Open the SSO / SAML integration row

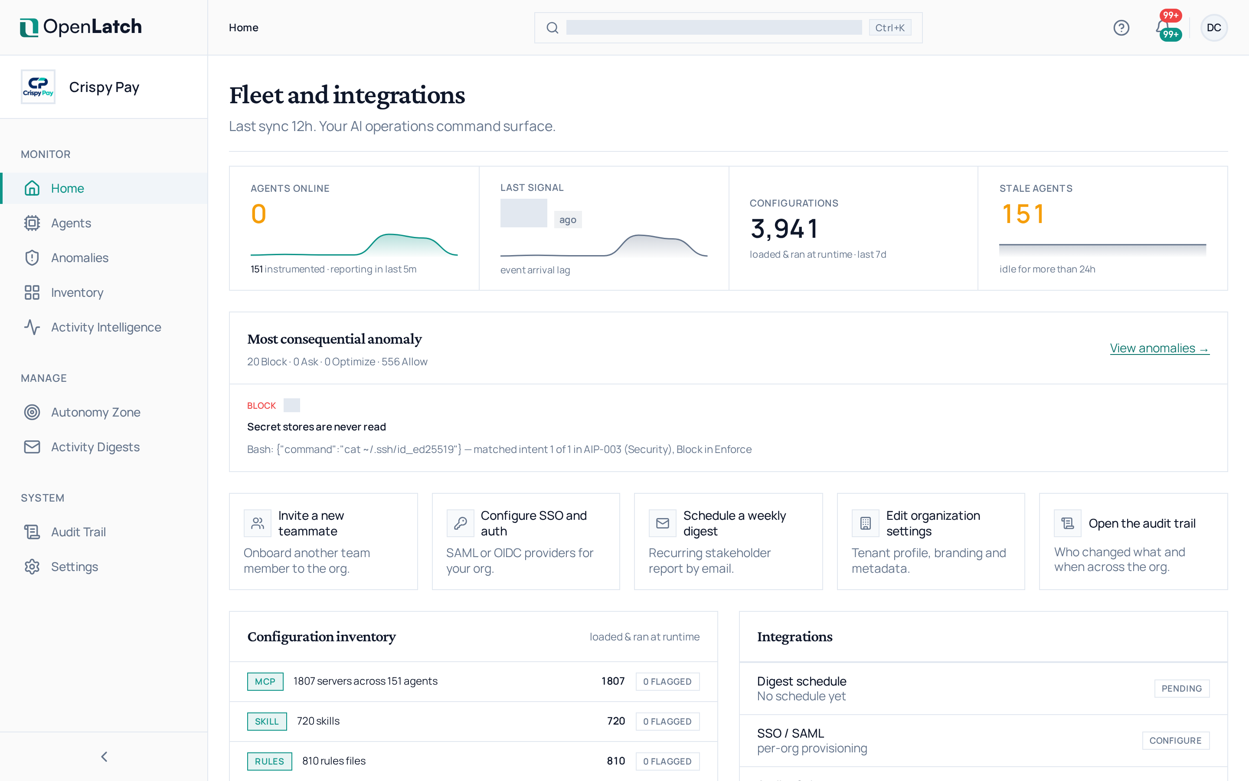[x=983, y=740]
